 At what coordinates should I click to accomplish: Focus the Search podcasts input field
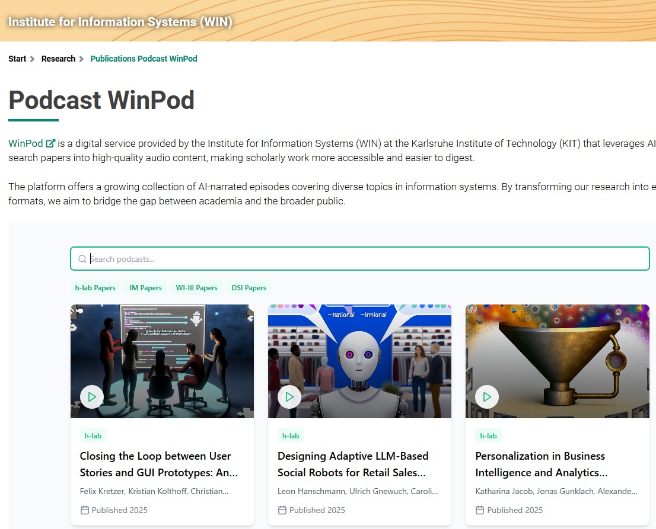[360, 259]
